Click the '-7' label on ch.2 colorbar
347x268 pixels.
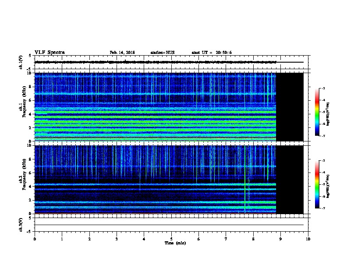[x=323, y=208]
